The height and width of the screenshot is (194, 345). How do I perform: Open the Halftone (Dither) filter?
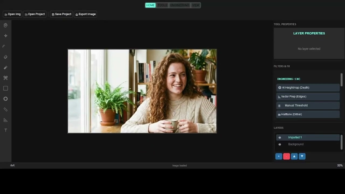tap(308, 114)
